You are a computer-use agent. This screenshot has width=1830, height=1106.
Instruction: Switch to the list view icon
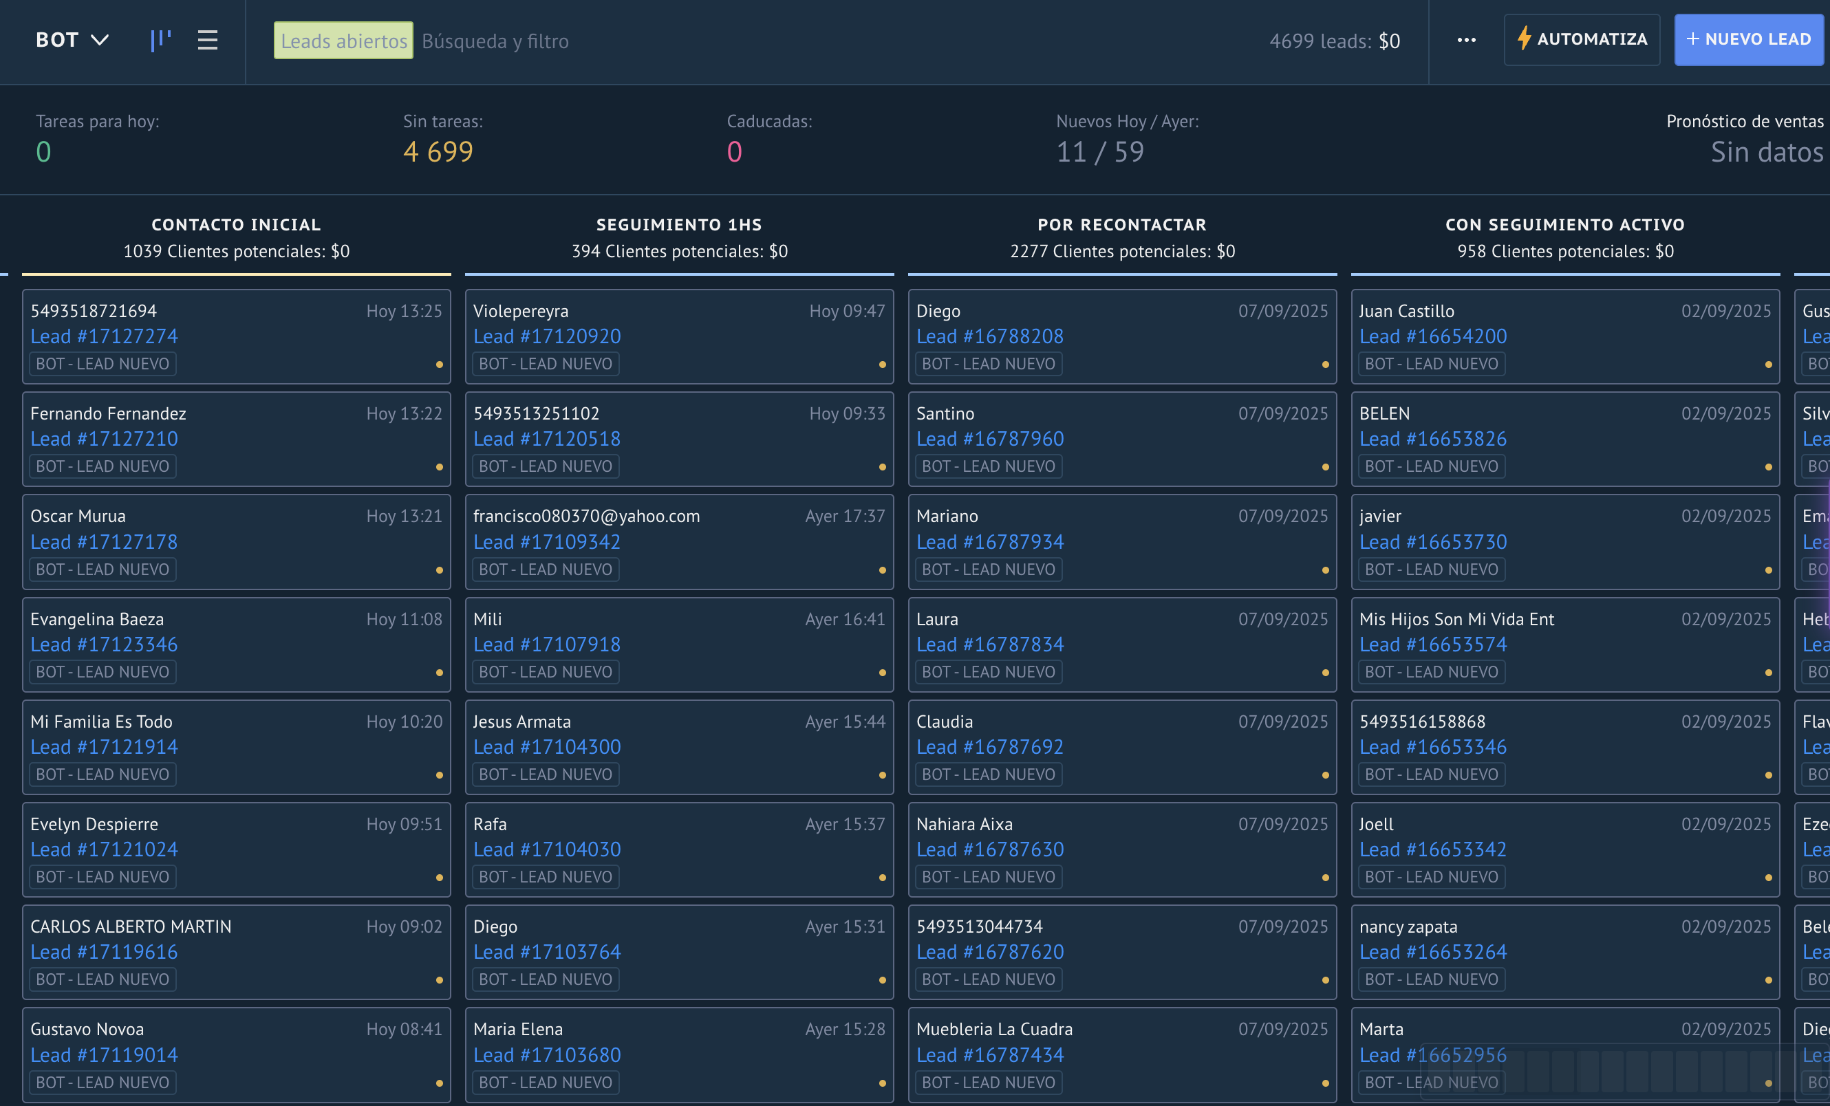(x=207, y=39)
